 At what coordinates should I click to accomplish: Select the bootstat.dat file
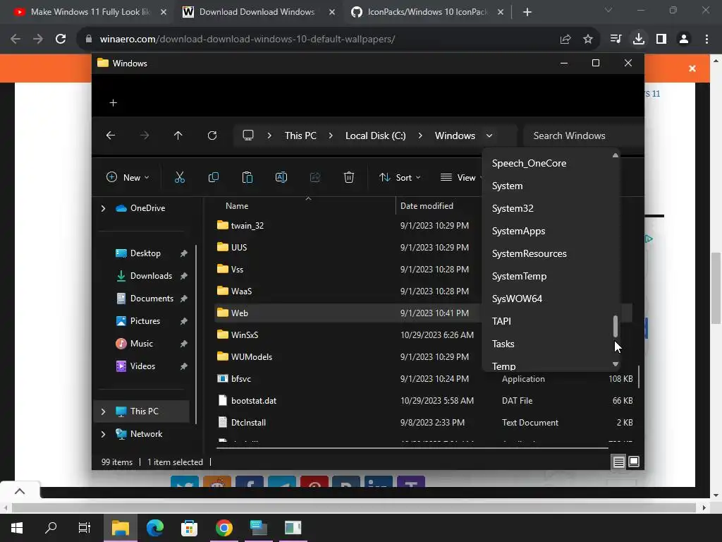(254, 401)
